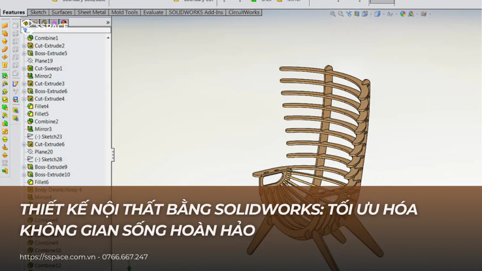Viewport: 482px width, 271px height.
Task: Click the Plane19 icon in the tree
Action: pos(30,61)
